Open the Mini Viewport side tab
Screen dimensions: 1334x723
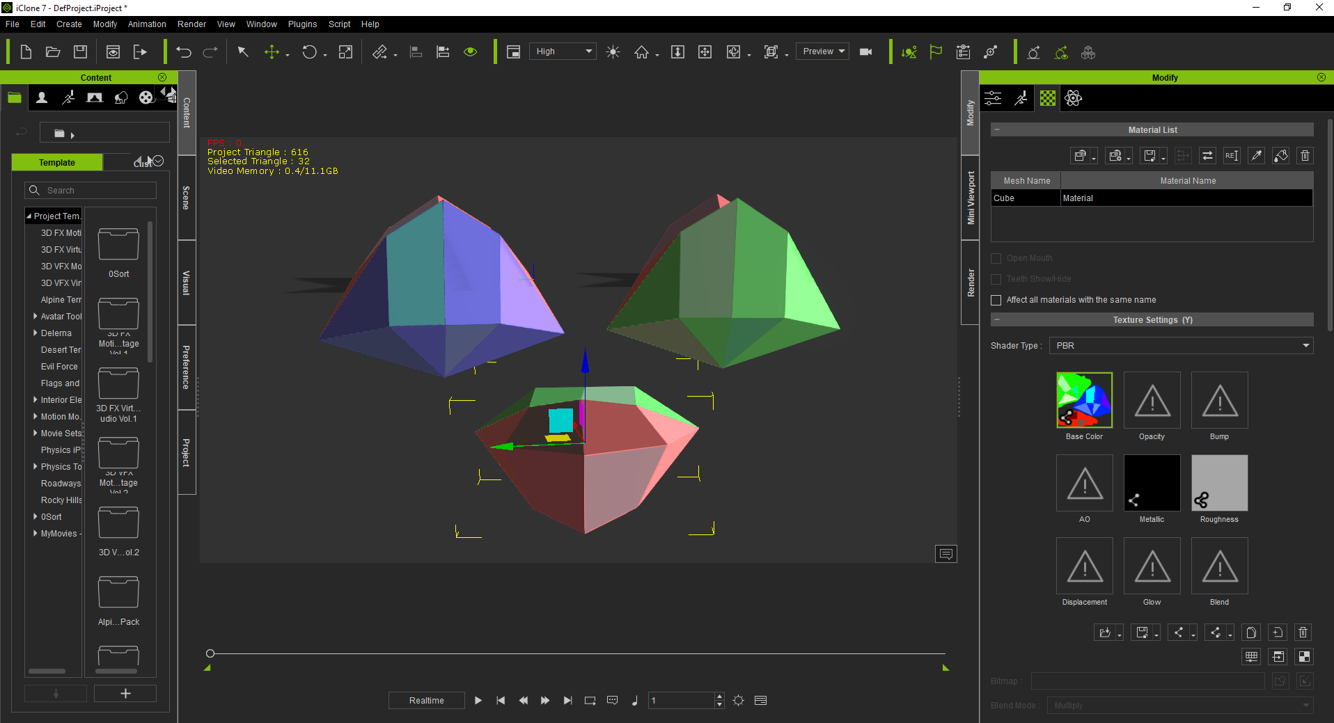tap(971, 198)
